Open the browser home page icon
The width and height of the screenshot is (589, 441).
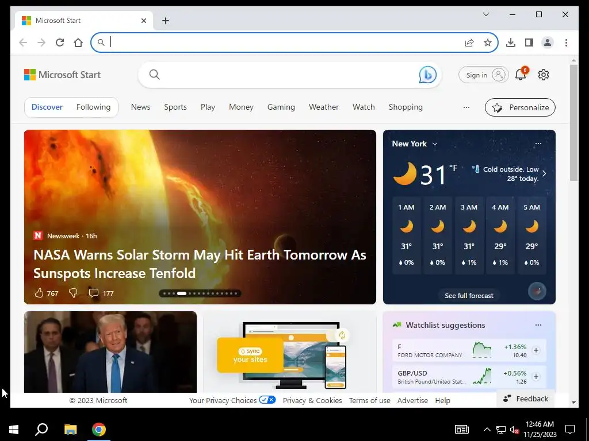78,42
